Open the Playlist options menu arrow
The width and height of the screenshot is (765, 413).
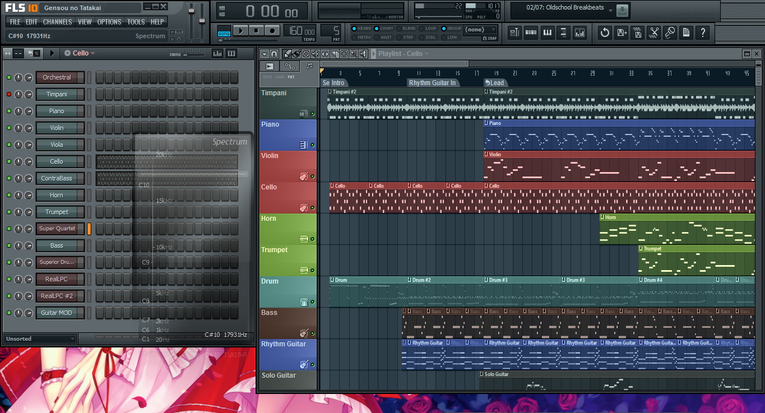pos(265,54)
